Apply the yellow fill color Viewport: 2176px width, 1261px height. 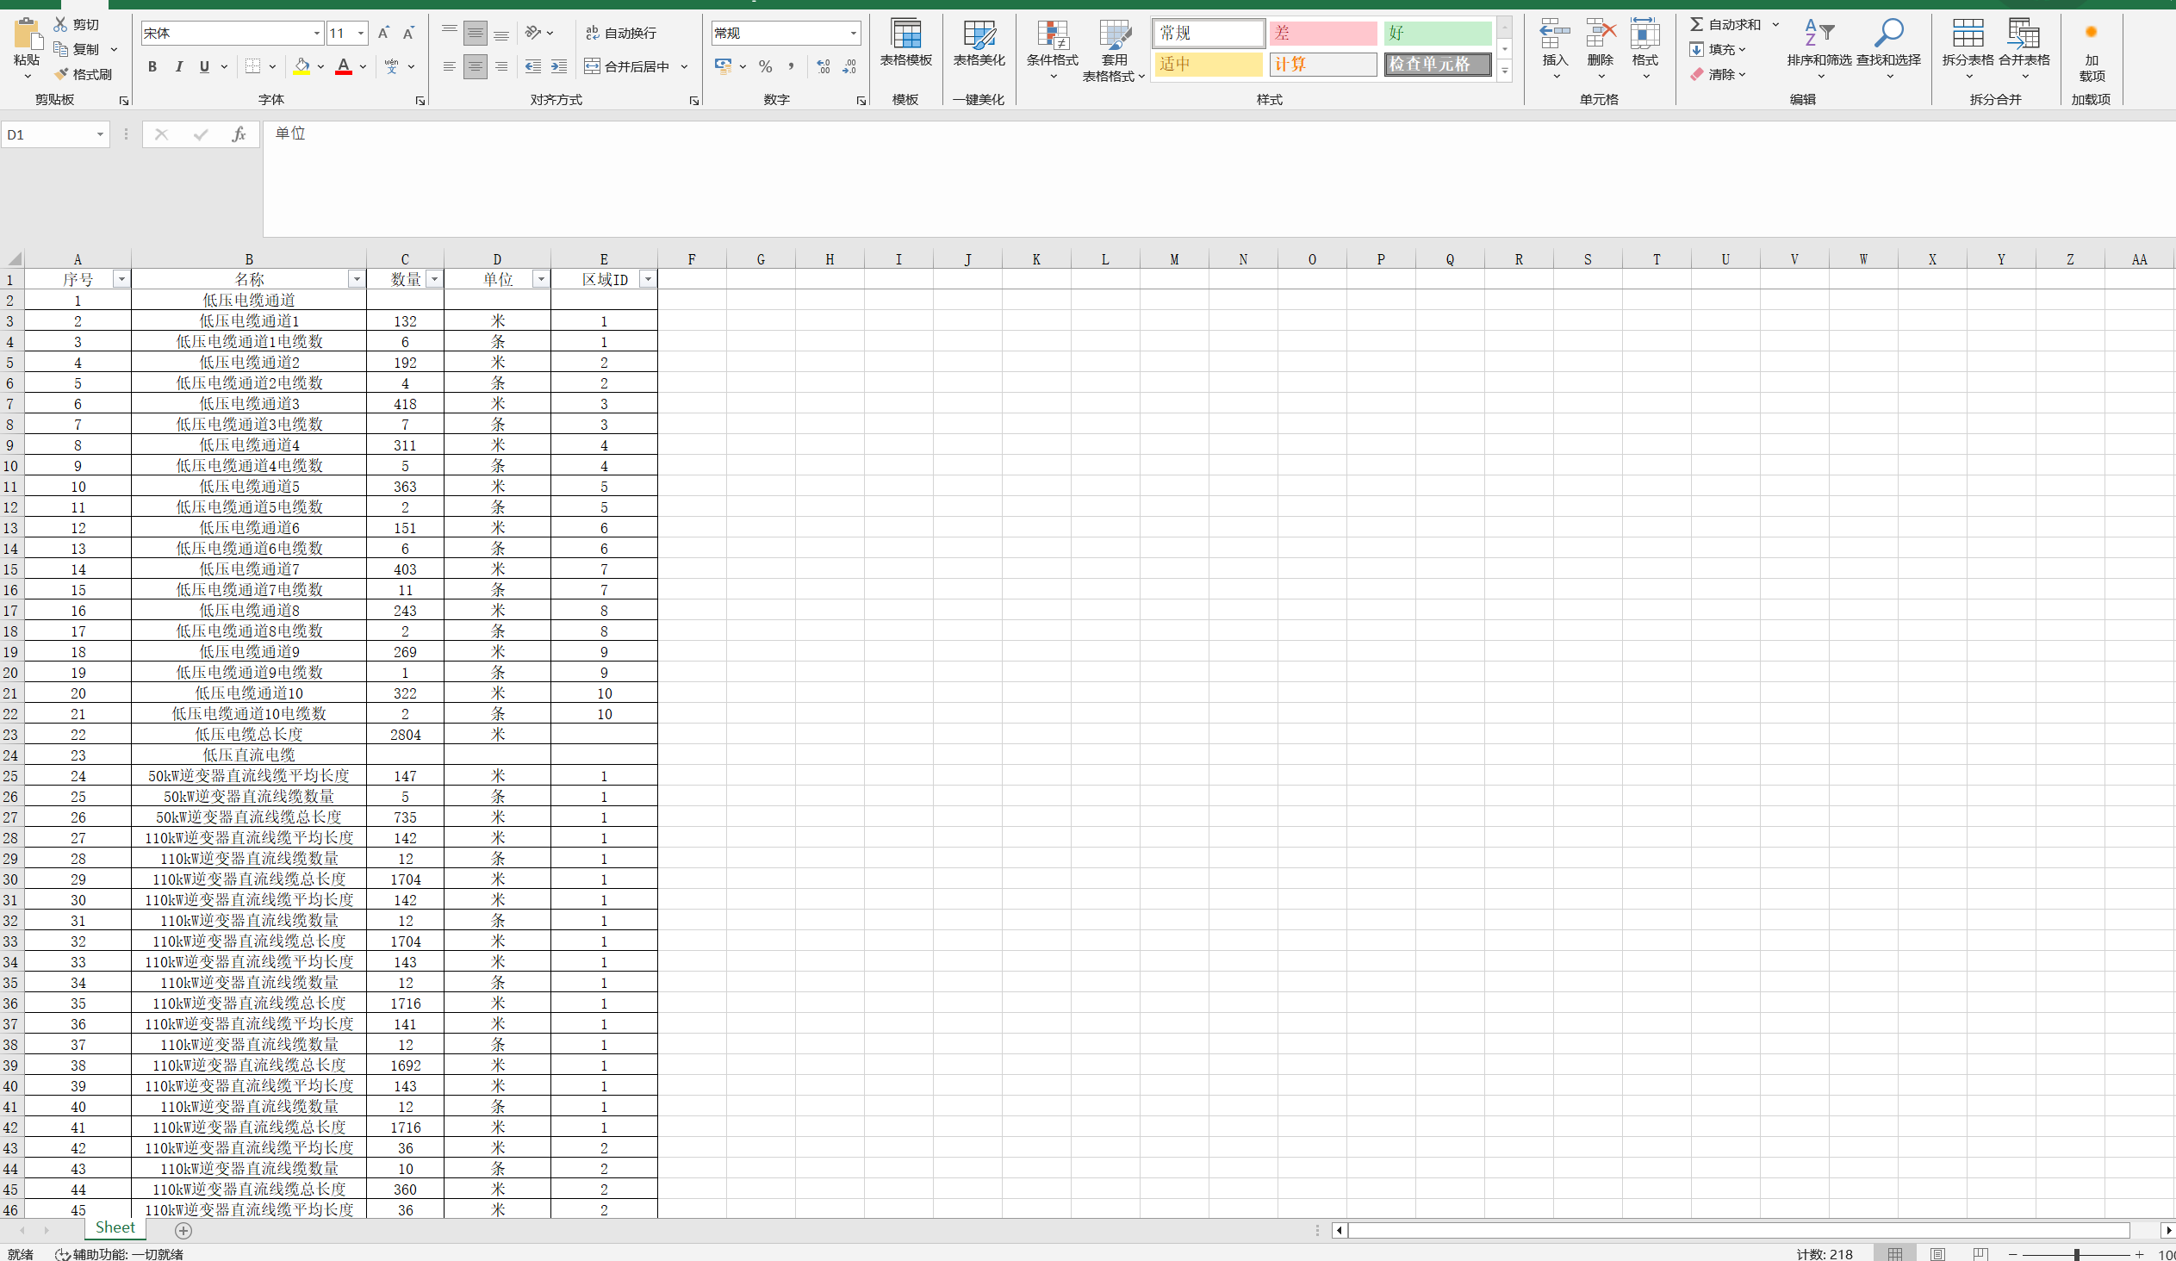coord(302,66)
